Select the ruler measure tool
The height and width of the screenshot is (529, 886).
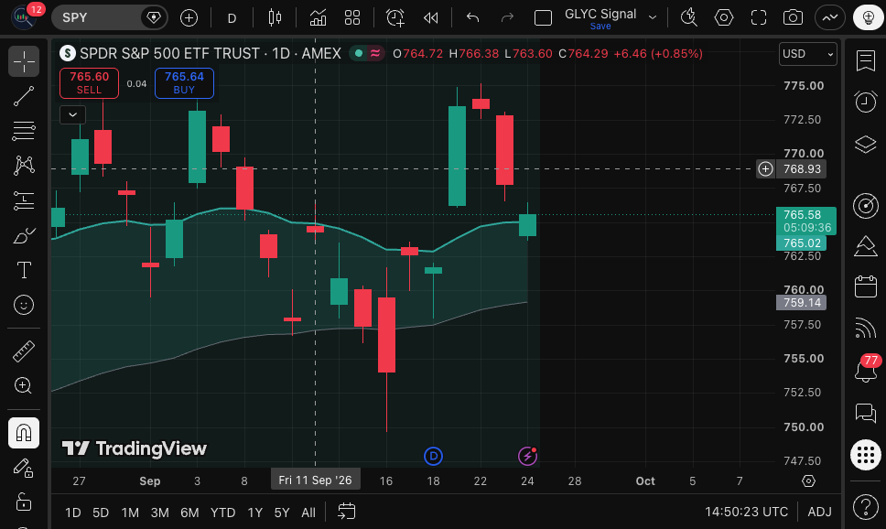[x=24, y=351]
